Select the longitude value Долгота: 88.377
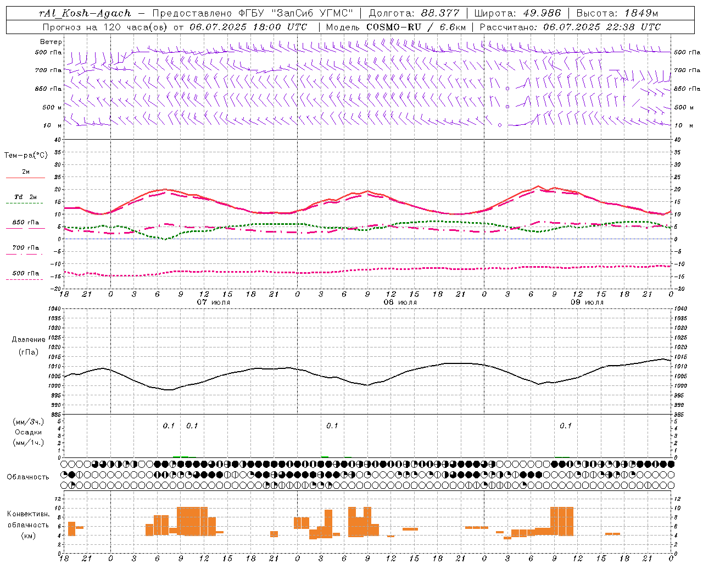Screen dimensions: 703x563 click(414, 13)
